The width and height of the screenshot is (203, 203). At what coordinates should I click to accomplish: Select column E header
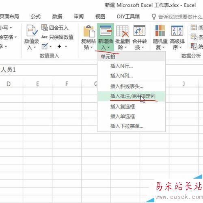(38, 84)
